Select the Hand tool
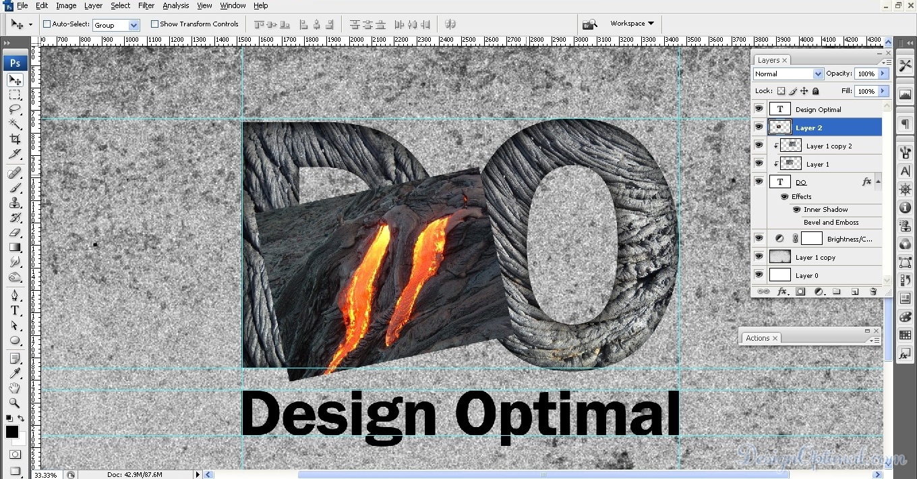 (x=15, y=388)
